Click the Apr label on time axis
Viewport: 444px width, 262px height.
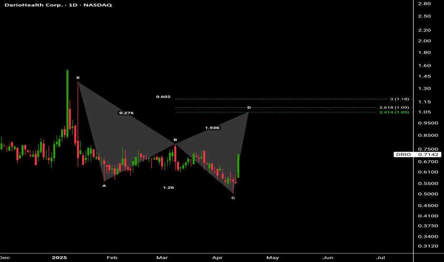pyautogui.click(x=217, y=257)
